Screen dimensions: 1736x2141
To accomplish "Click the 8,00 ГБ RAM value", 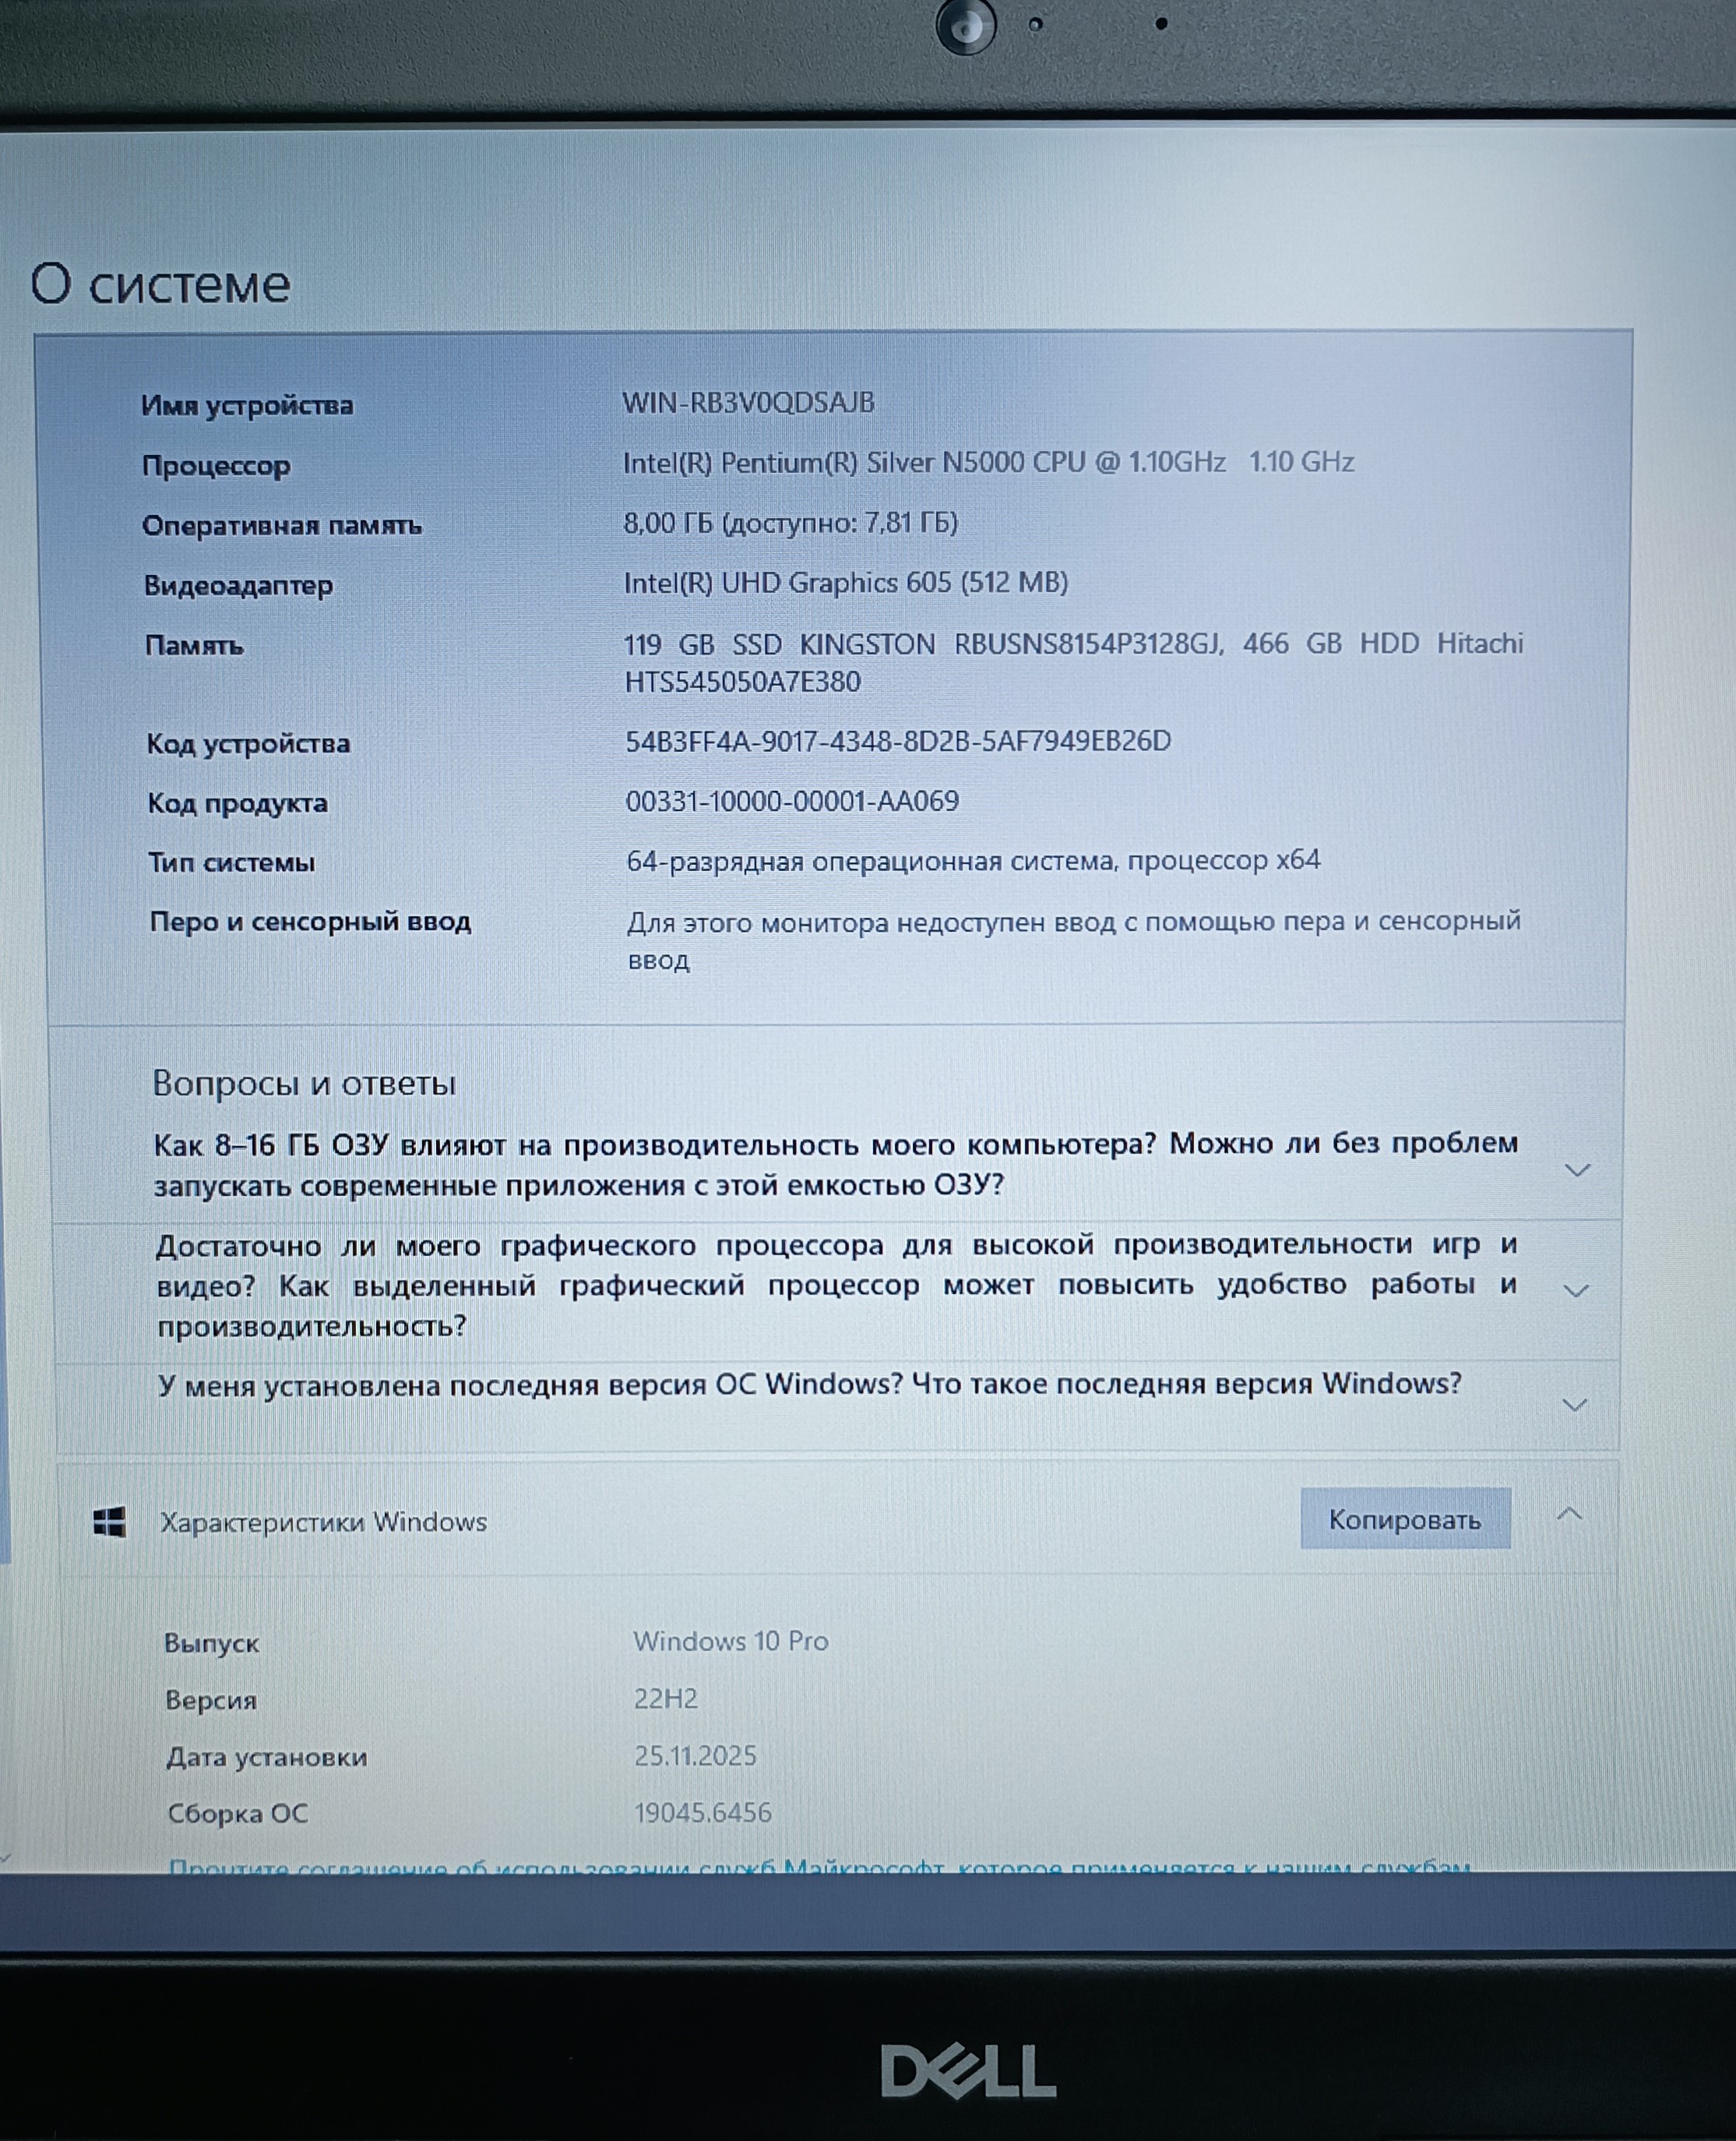I will tap(790, 524).
